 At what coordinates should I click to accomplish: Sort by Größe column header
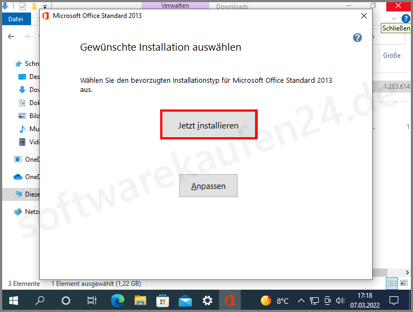[x=392, y=56]
